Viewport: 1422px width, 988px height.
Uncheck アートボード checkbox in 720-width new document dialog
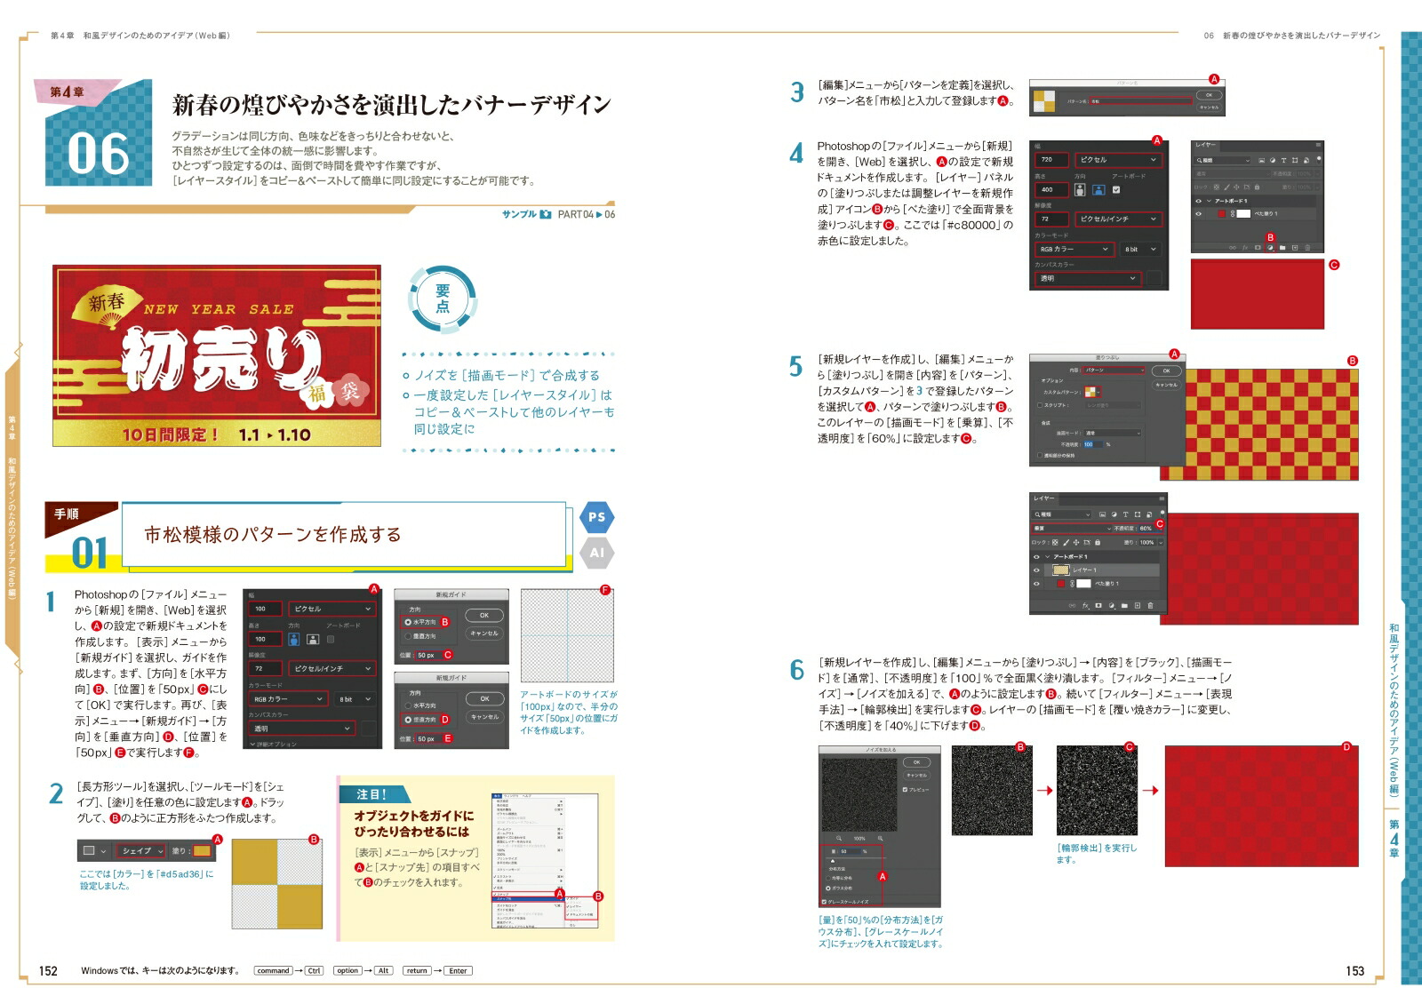coord(1116,189)
